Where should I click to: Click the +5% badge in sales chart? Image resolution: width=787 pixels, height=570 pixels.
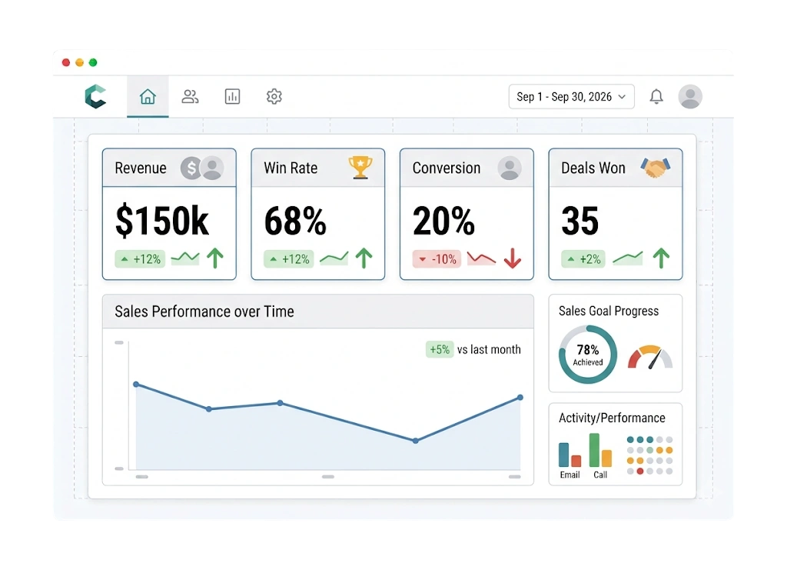(x=440, y=349)
